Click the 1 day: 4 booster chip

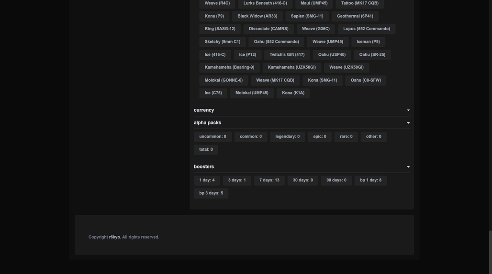tap(207, 180)
